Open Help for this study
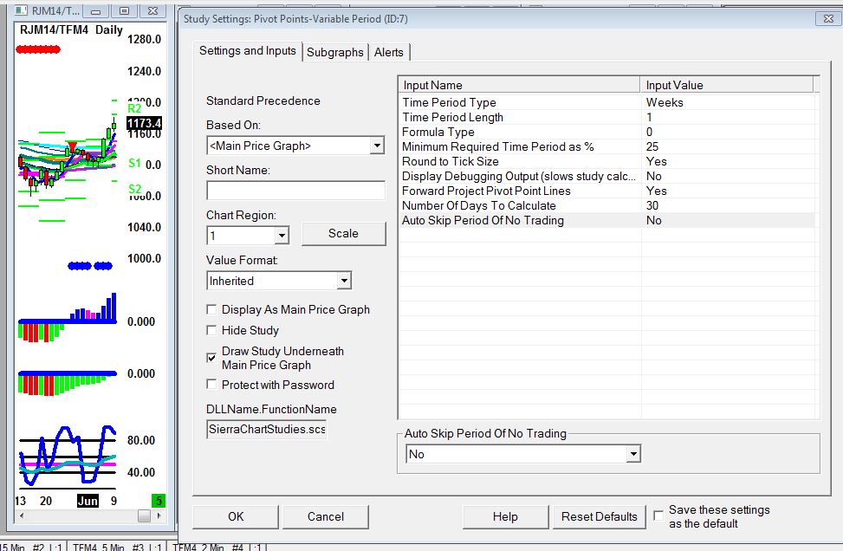843x551 pixels. coord(505,516)
